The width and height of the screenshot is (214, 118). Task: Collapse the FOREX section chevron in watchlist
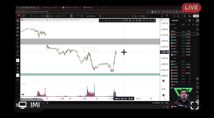coord(172,58)
